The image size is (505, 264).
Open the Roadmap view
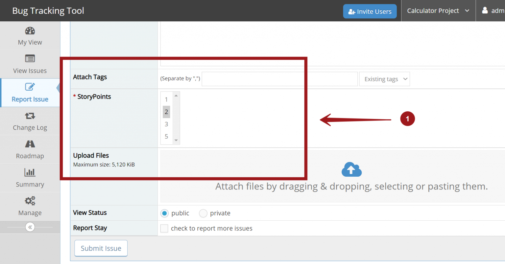point(30,150)
